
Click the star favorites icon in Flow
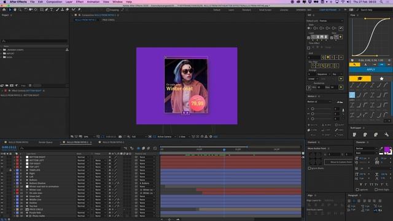pos(381,79)
